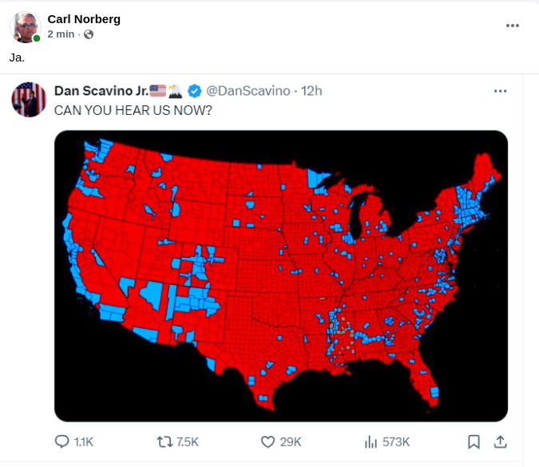Open the 2 min post timestamp
The width and height of the screenshot is (539, 467).
61,34
